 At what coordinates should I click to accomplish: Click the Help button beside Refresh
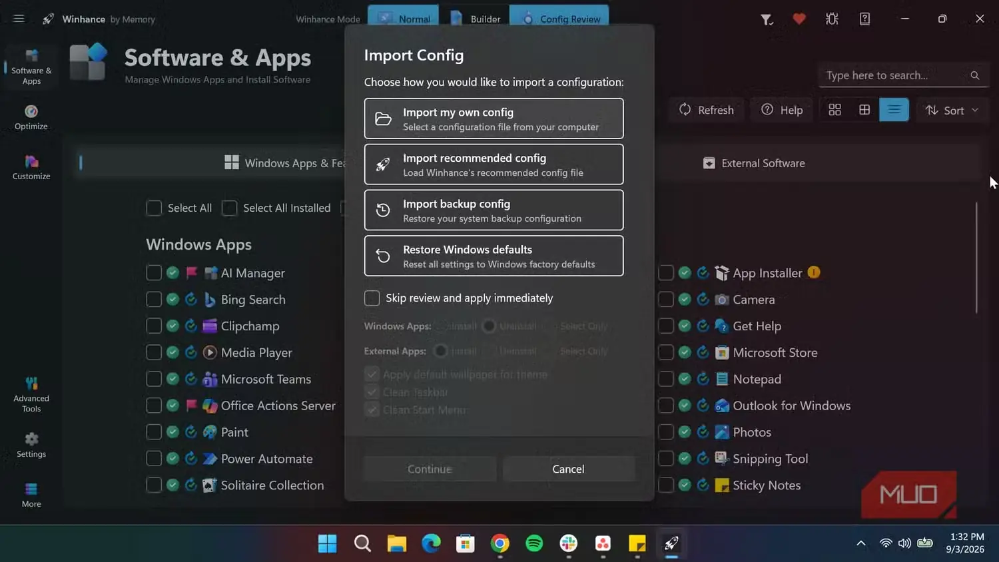point(782,110)
